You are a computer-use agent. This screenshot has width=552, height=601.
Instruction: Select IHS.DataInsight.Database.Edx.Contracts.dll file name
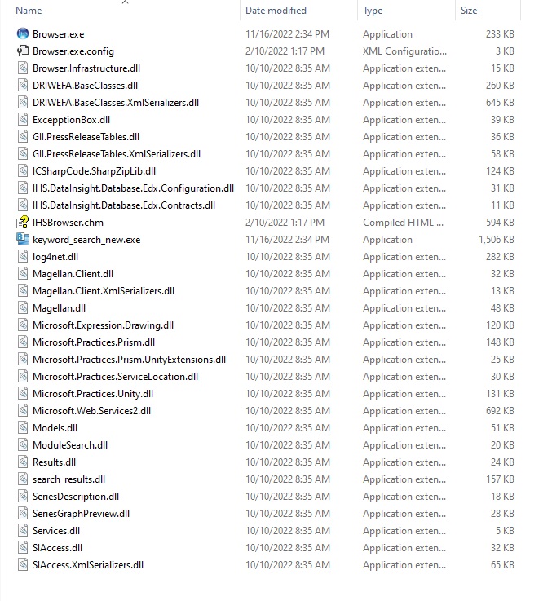coord(124,205)
